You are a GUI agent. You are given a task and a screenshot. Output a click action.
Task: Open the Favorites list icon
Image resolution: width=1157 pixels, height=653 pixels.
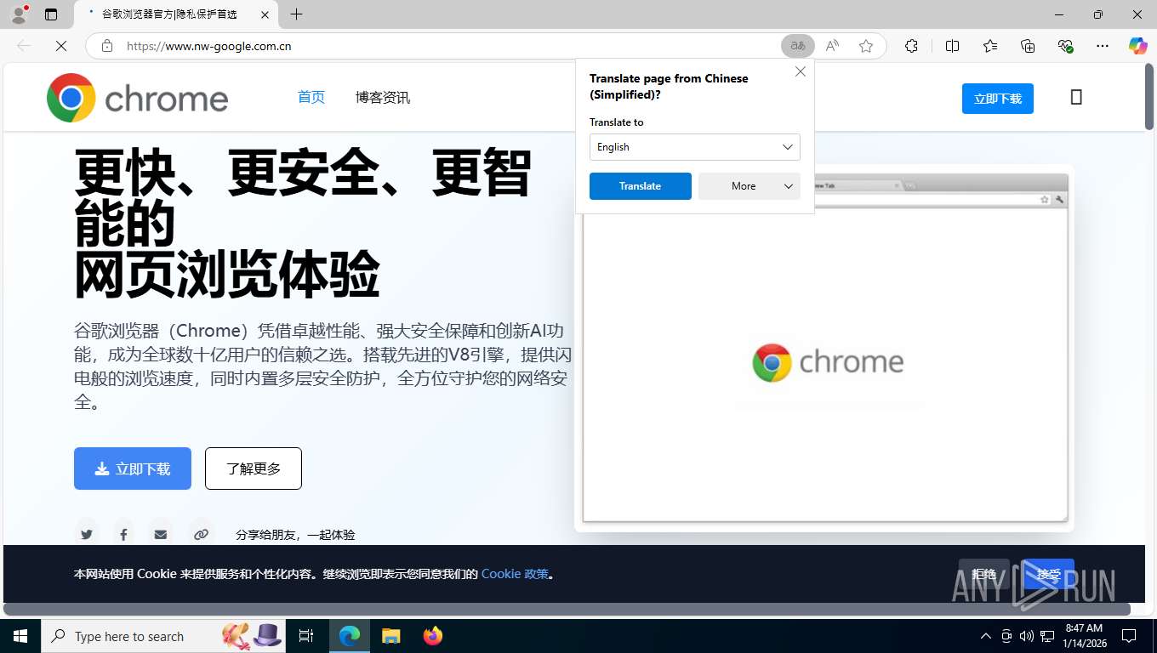(990, 46)
